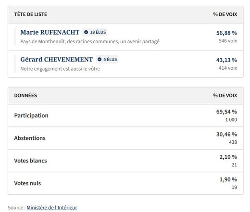Image resolution: width=250 pixels, height=212 pixels.
Task: Click the 18 ÉLUS badge
Action: coord(95,32)
